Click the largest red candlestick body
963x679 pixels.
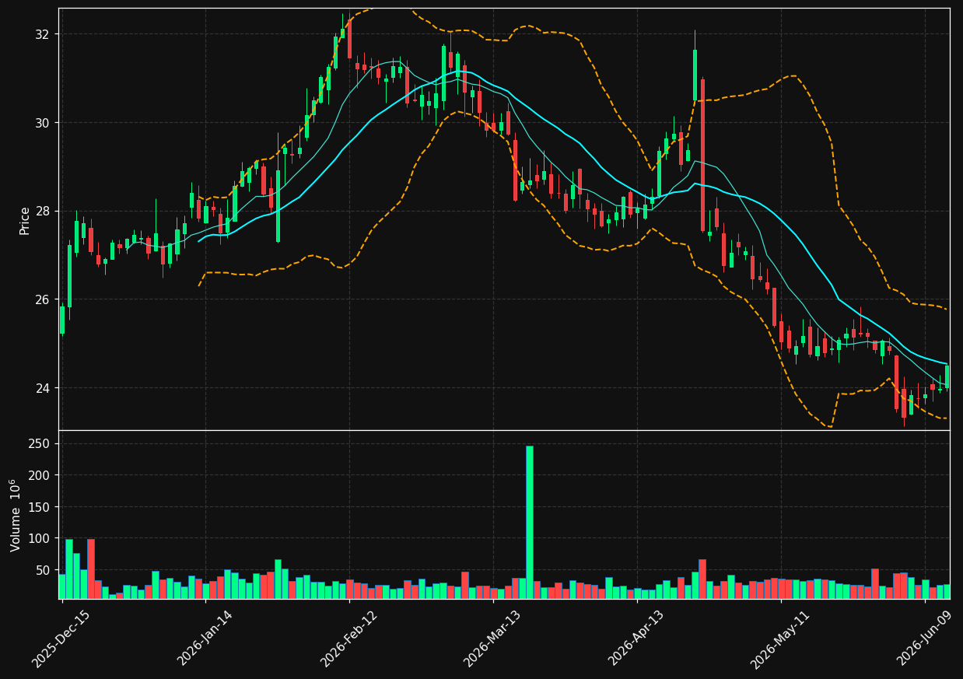point(702,156)
